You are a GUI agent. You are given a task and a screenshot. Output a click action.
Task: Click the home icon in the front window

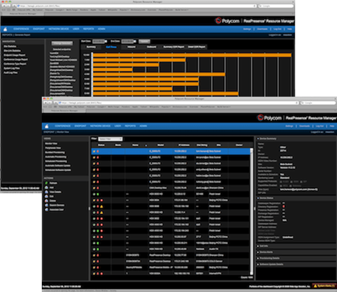pyautogui.click(x=46, y=126)
